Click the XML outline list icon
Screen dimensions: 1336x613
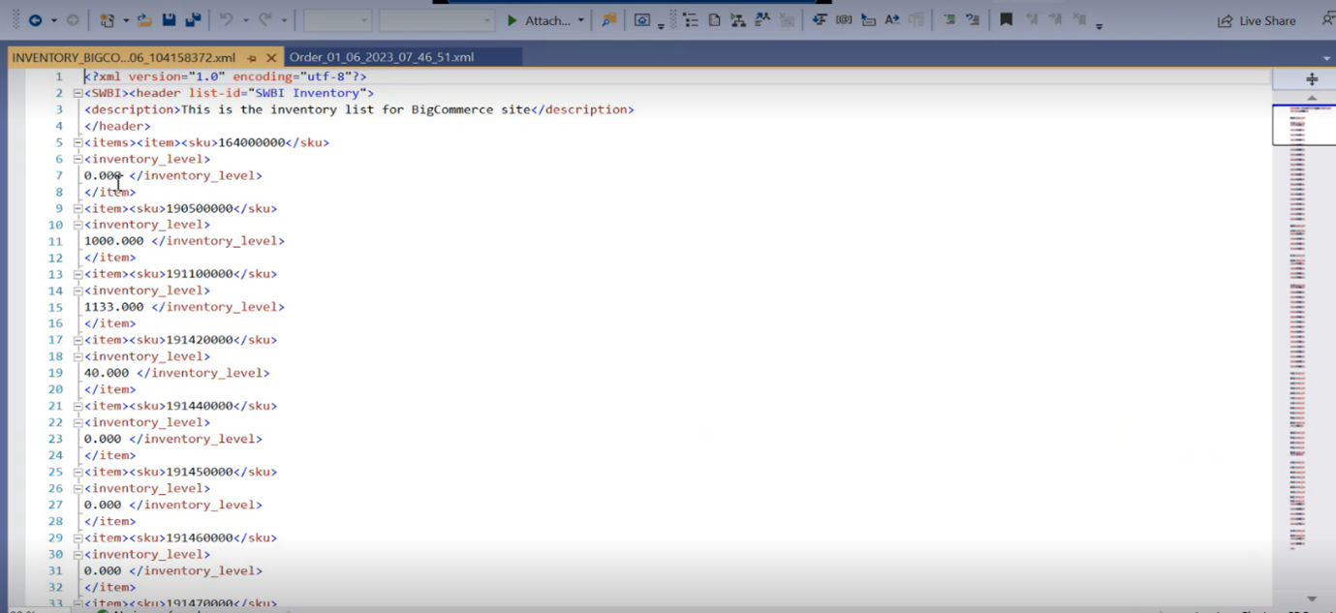pyautogui.click(x=691, y=20)
